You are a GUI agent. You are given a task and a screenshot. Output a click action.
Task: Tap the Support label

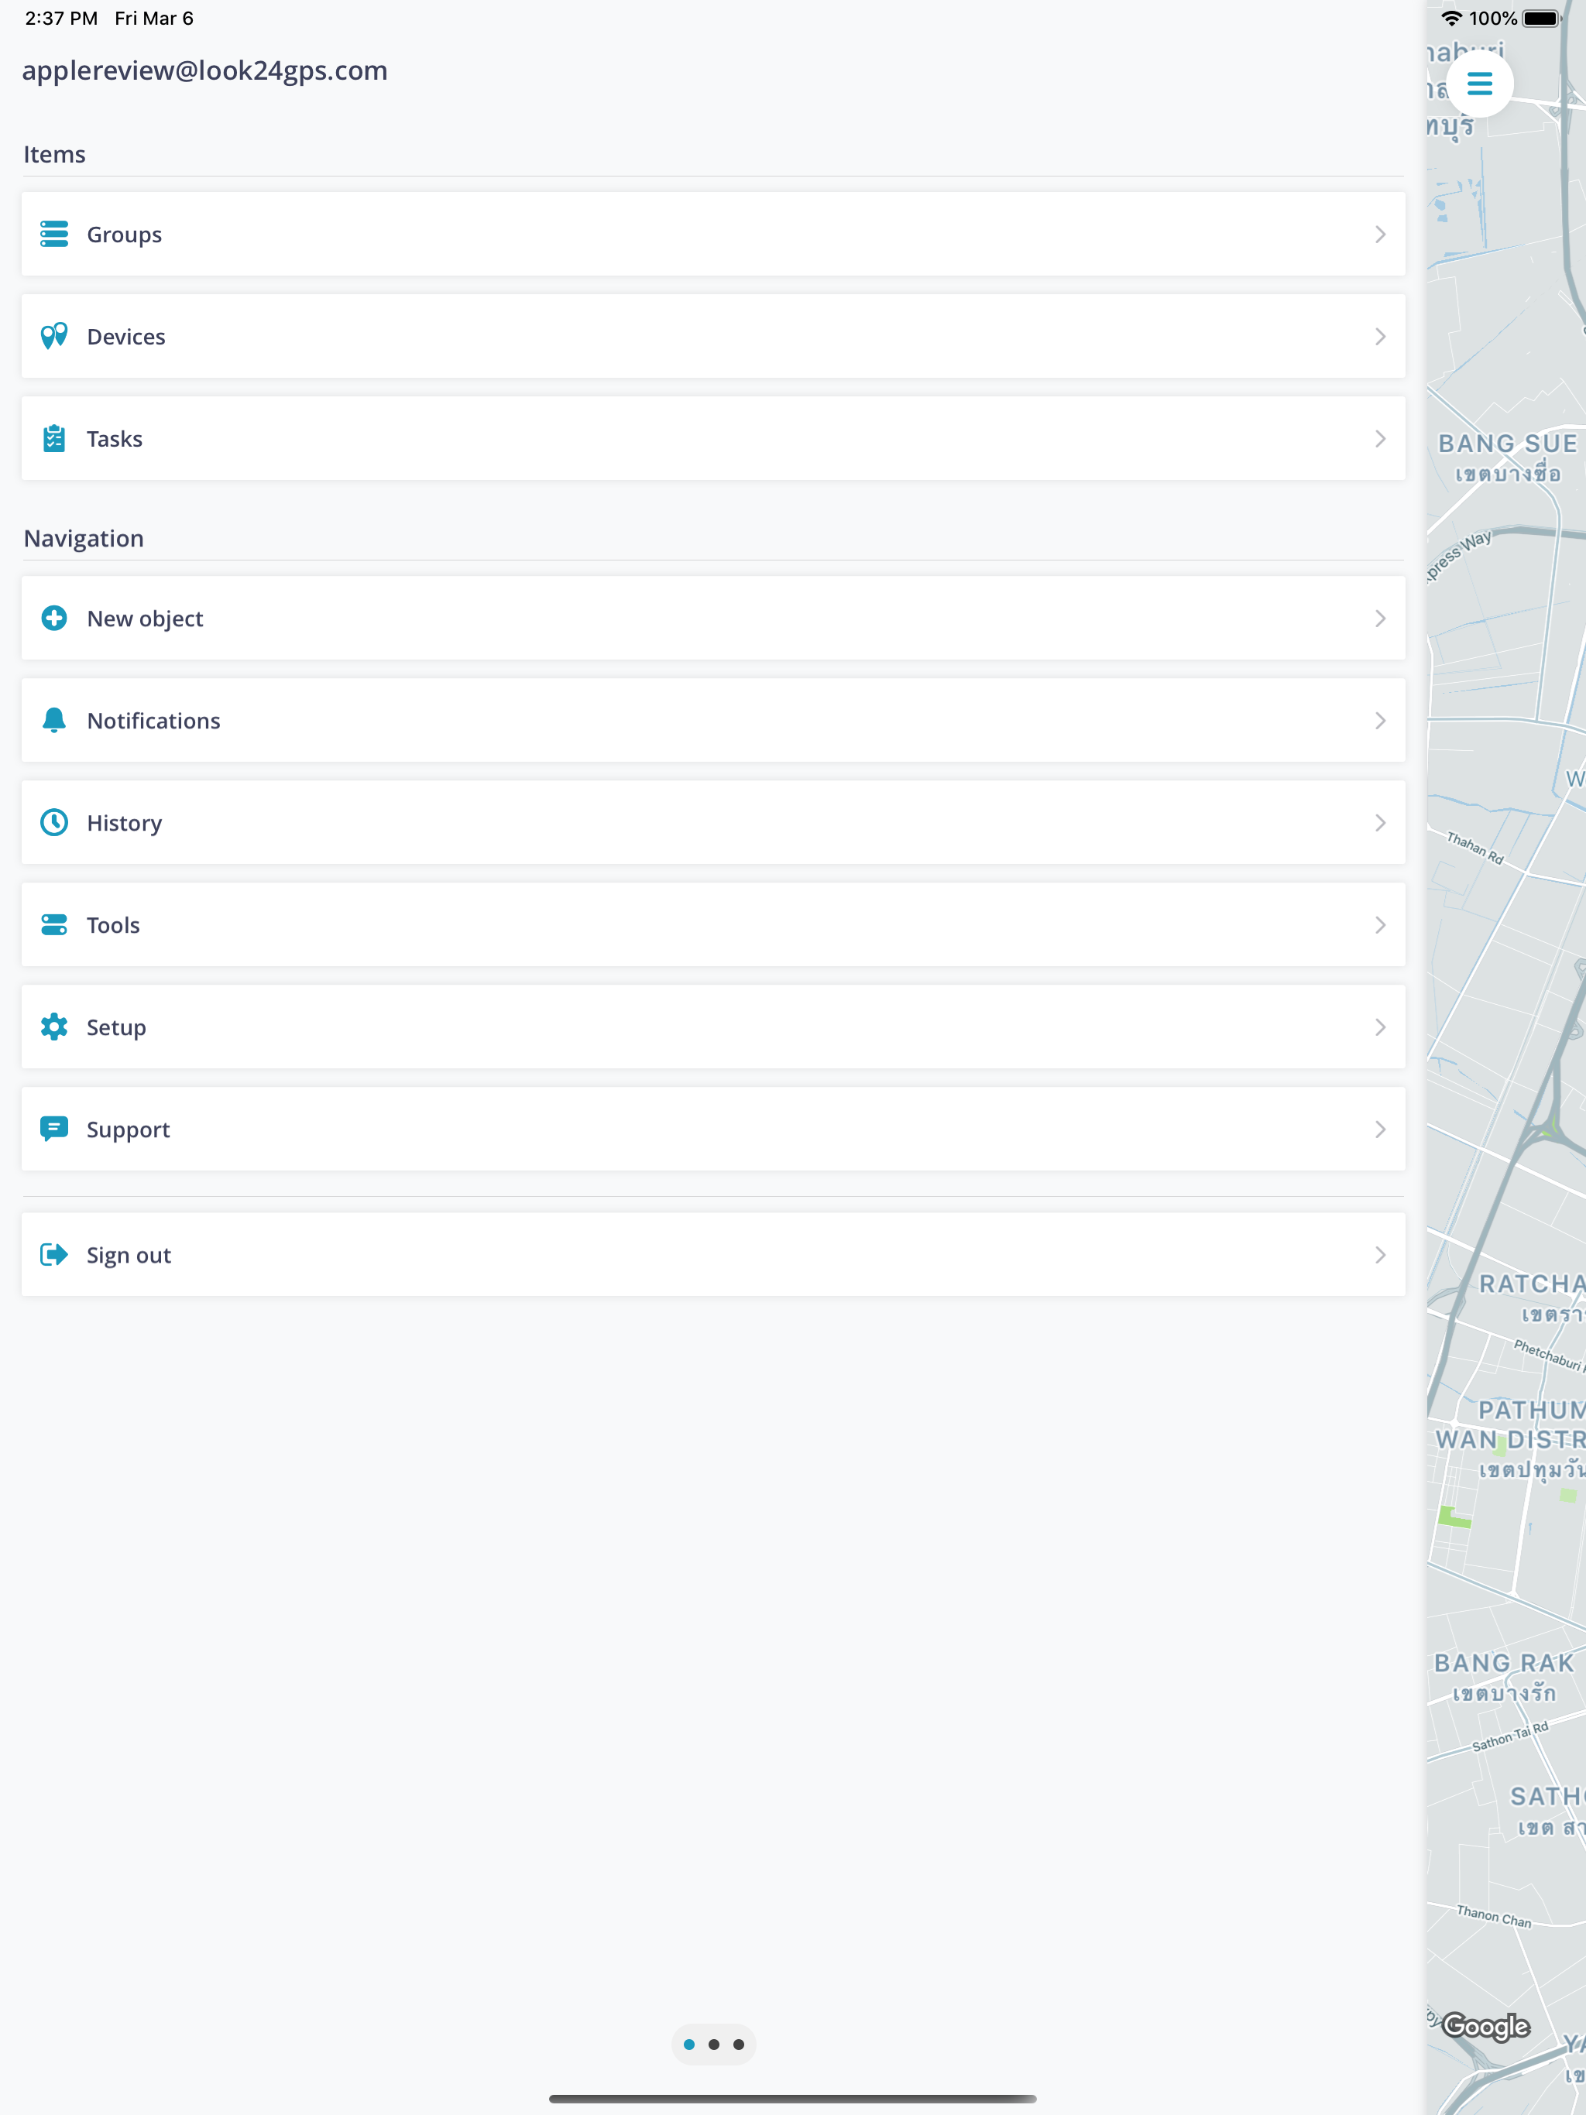(x=129, y=1130)
